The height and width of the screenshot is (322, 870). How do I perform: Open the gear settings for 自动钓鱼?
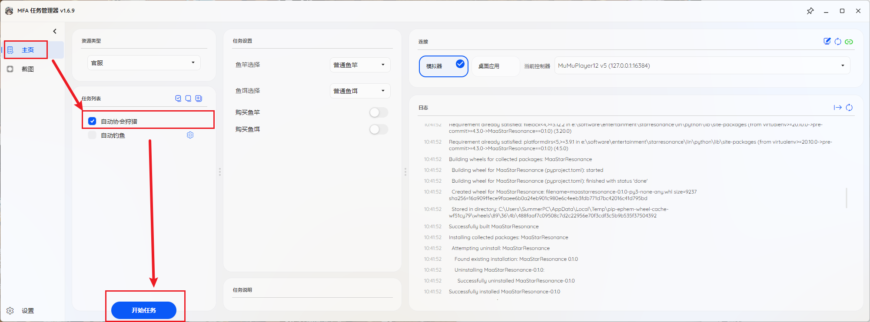pos(190,135)
